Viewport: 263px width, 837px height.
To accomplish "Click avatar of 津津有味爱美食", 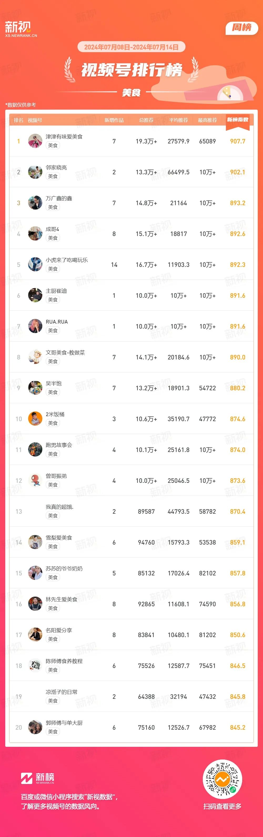I will point(35,141).
